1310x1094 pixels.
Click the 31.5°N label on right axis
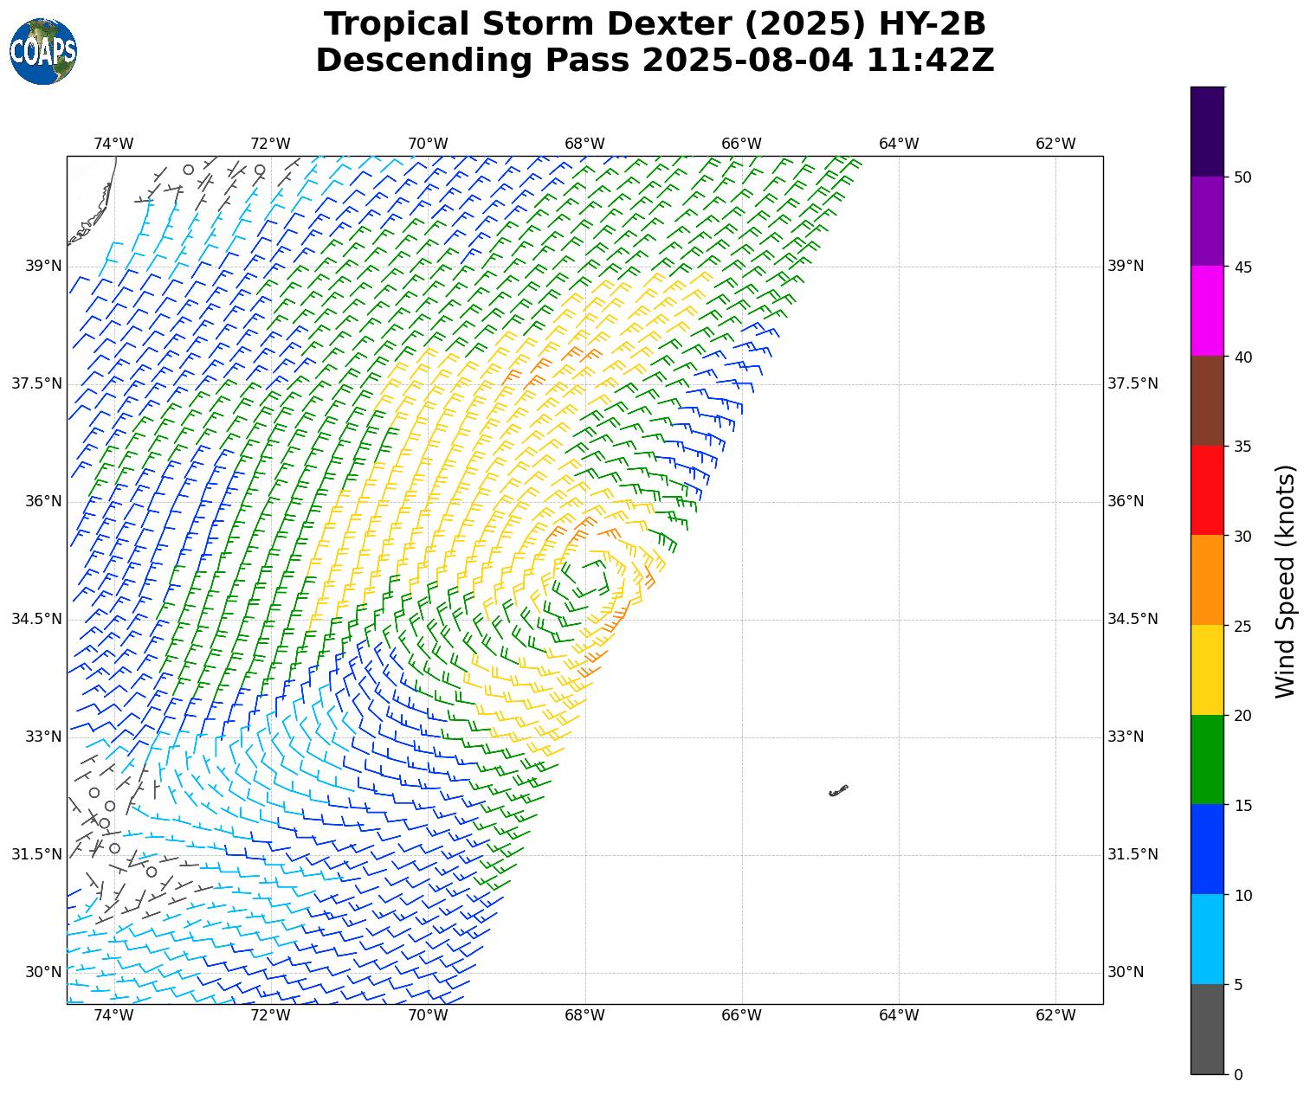1133,854
